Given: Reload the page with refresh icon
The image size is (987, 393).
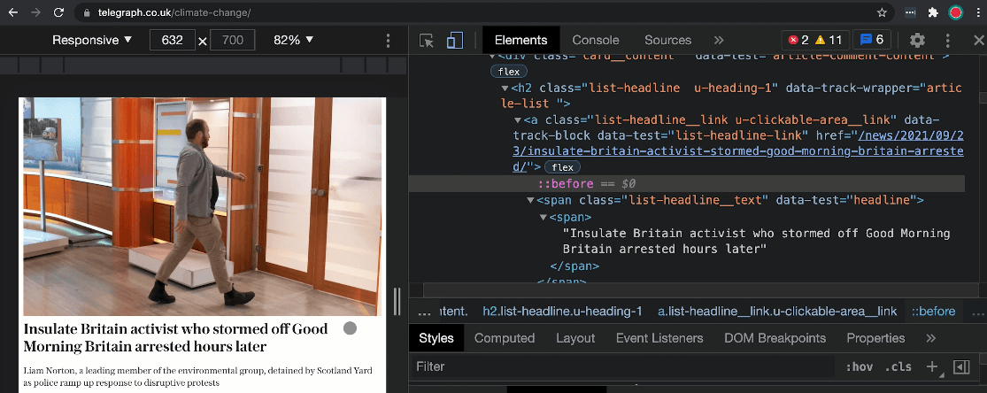Looking at the screenshot, I should (58, 12).
